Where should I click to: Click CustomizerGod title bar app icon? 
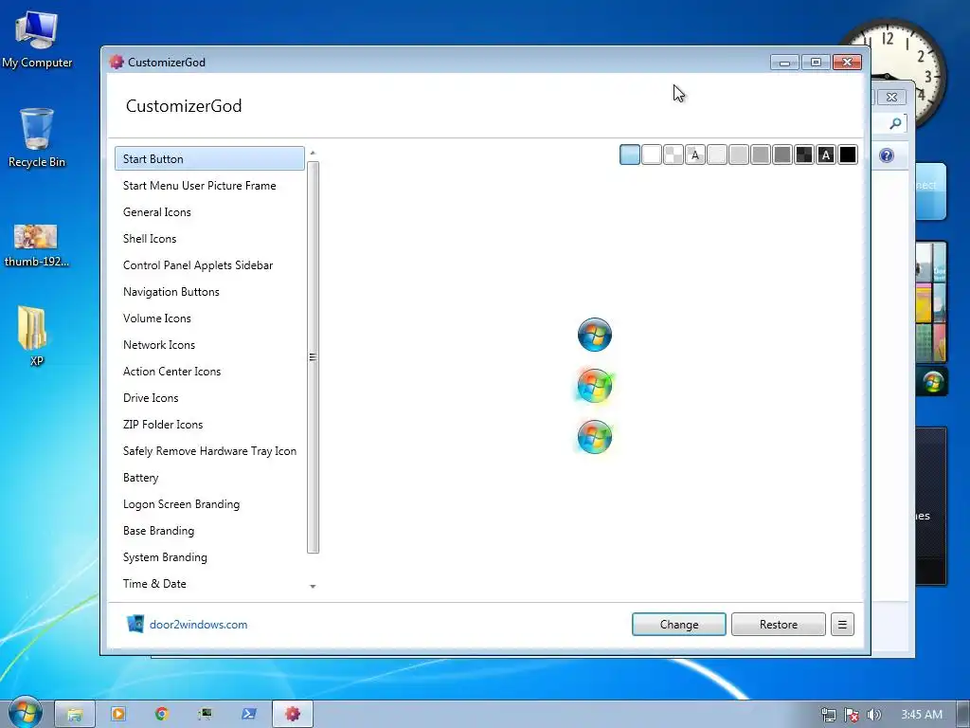117,62
